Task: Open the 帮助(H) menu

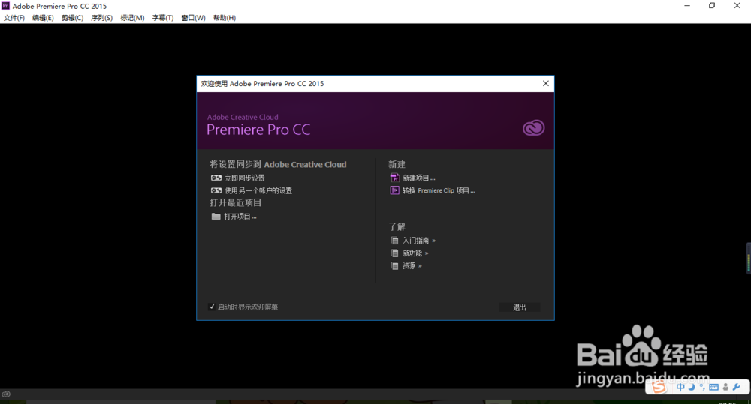Action: tap(225, 18)
